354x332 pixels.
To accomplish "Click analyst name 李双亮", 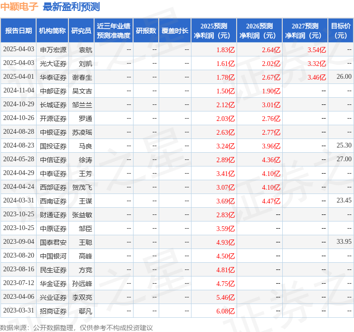I will click(82, 297).
